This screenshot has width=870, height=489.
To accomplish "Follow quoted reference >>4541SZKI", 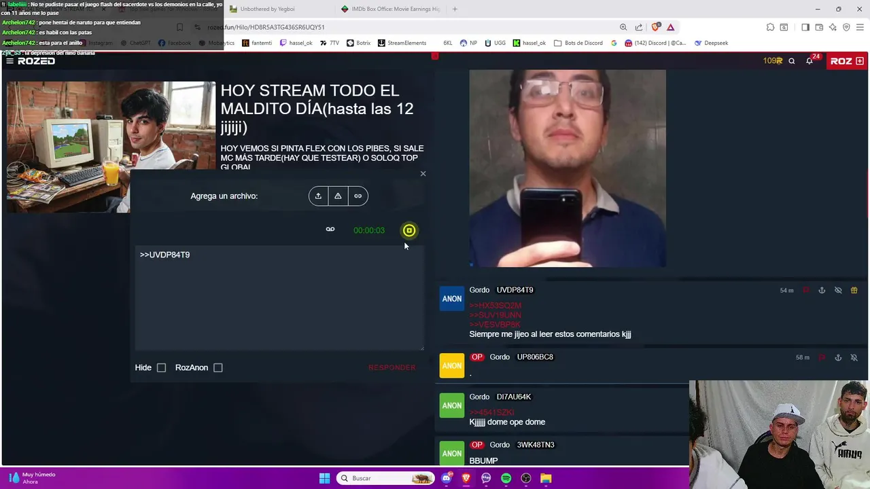I will (x=492, y=412).
